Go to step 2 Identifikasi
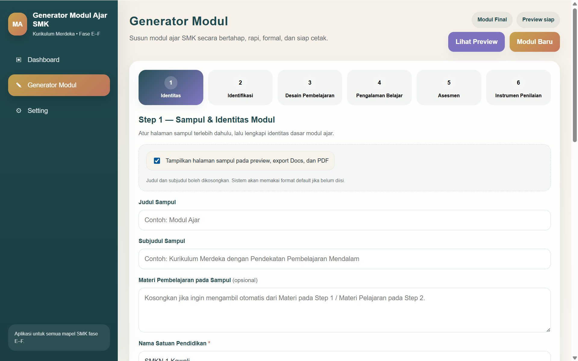578x361 pixels. pyautogui.click(x=240, y=87)
